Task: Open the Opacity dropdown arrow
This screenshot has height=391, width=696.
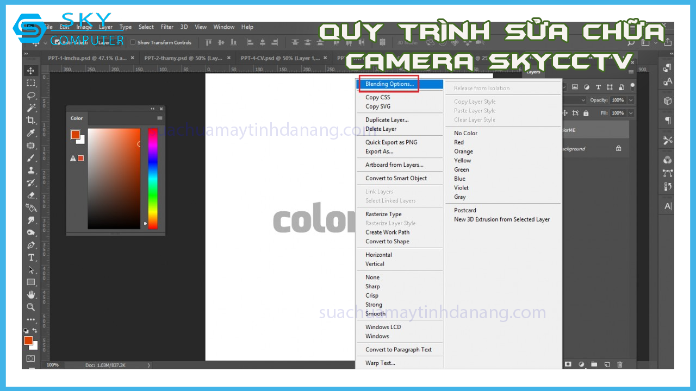Action: tap(631, 100)
